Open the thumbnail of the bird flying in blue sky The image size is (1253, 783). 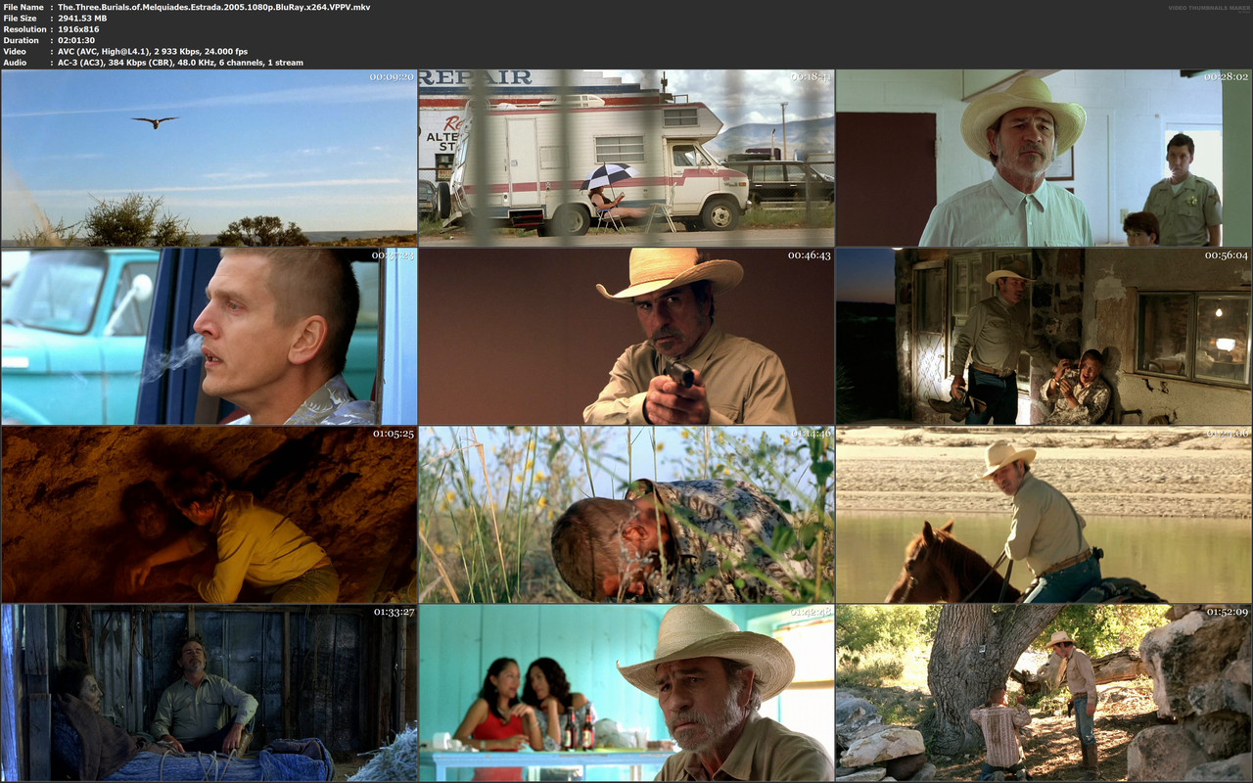(209, 158)
